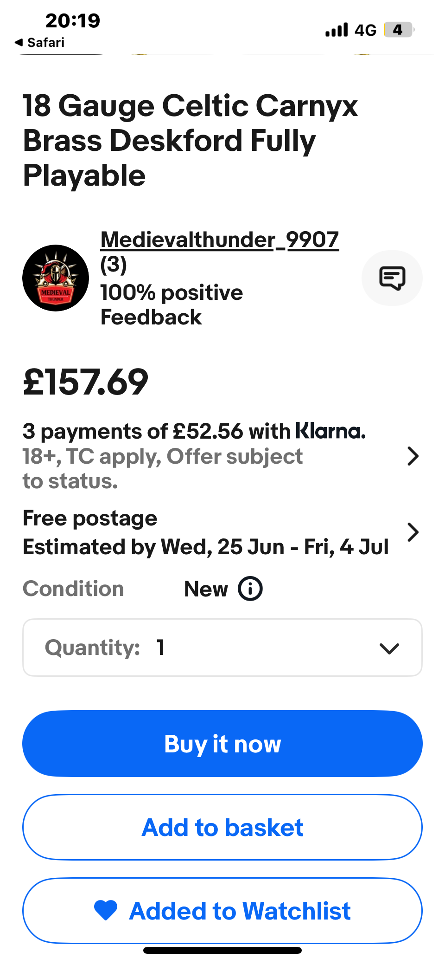Expand Klarna payment details chevron
The width and height of the screenshot is (445, 965).
click(x=413, y=456)
